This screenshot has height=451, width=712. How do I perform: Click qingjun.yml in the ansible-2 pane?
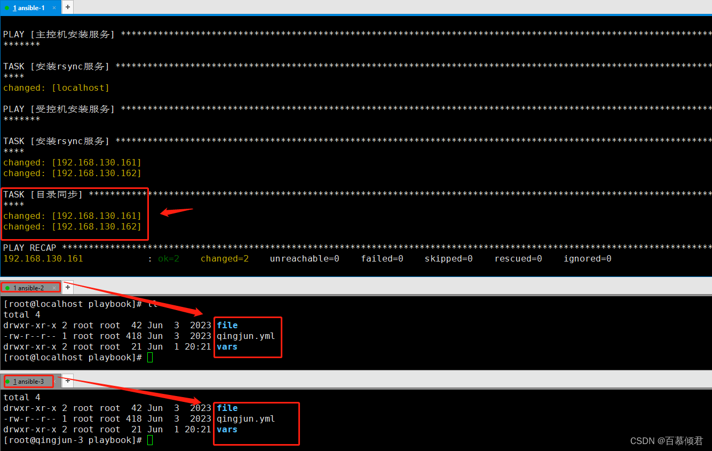(x=246, y=336)
